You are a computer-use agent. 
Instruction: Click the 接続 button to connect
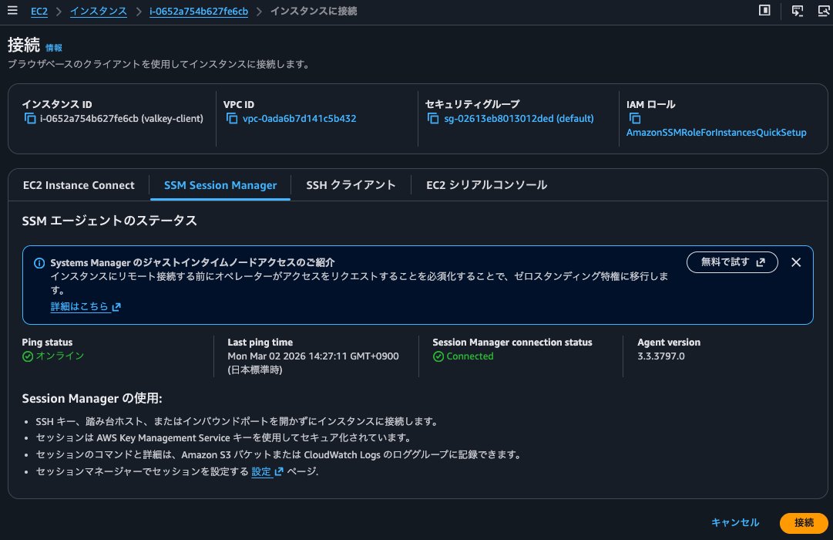pos(804,522)
